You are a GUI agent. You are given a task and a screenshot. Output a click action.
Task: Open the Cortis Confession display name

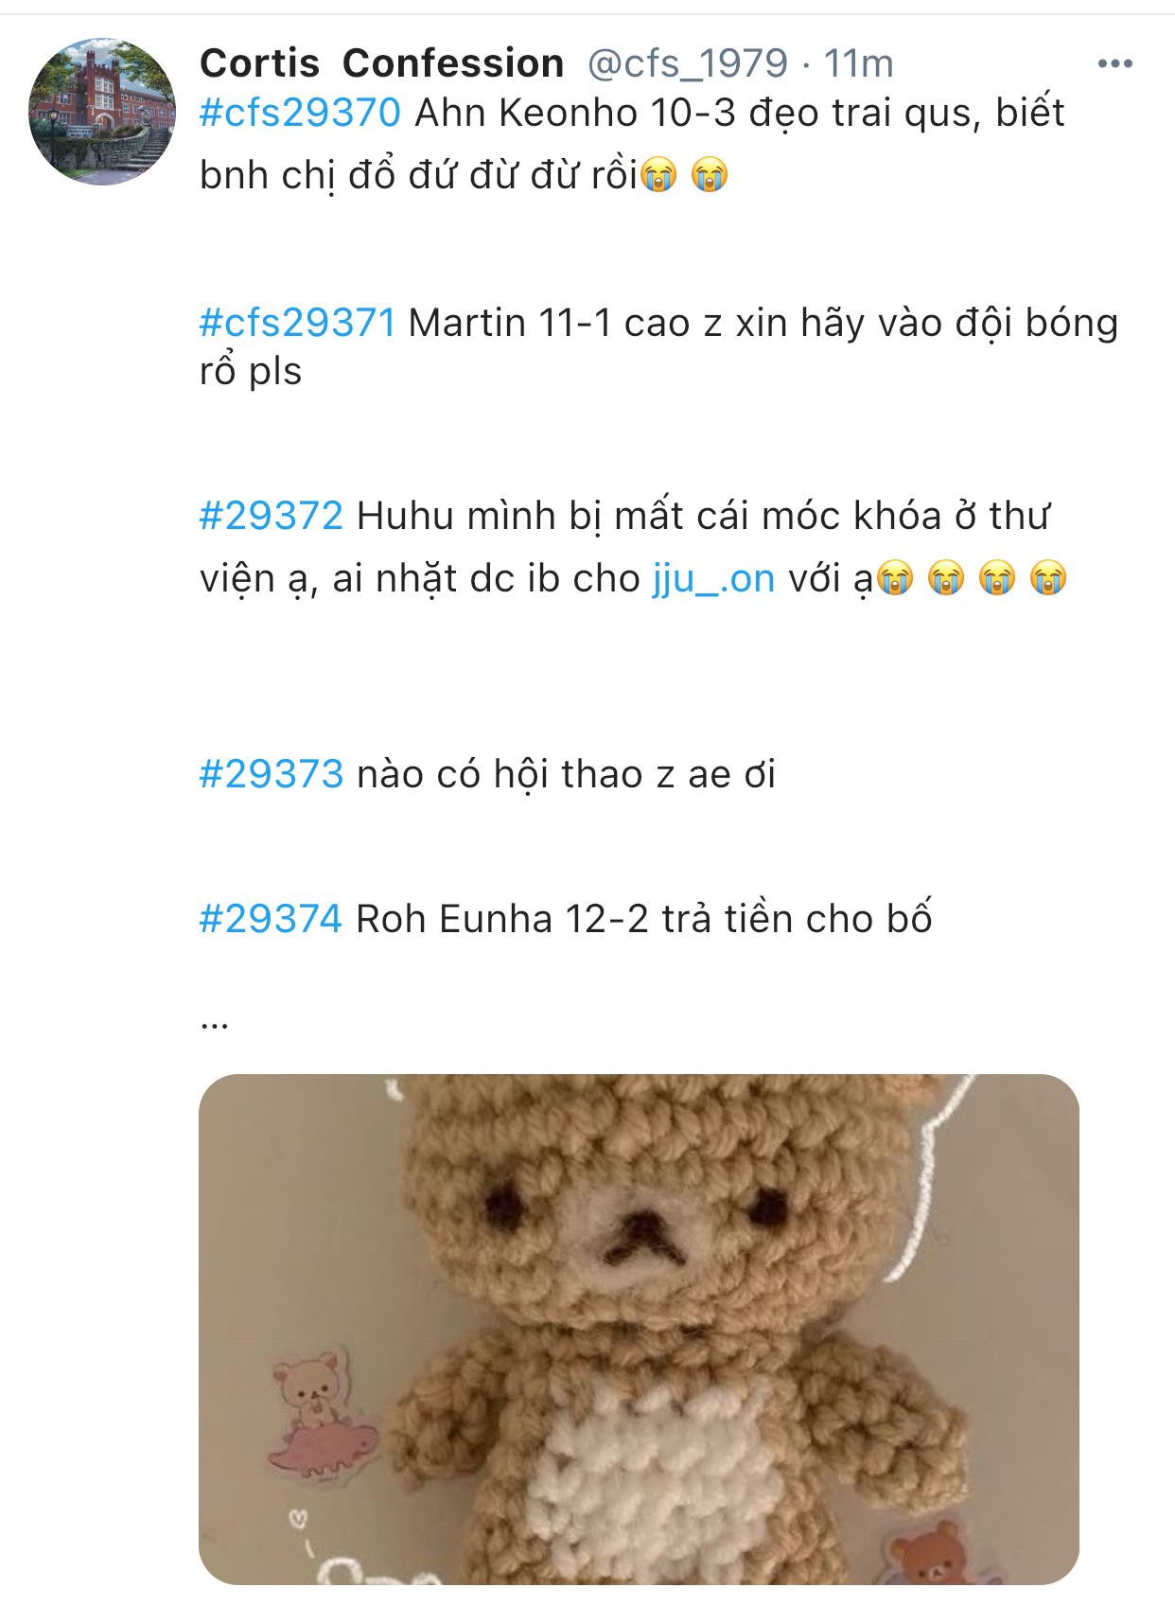[382, 63]
